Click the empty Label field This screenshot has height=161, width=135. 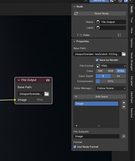pos(111,28)
